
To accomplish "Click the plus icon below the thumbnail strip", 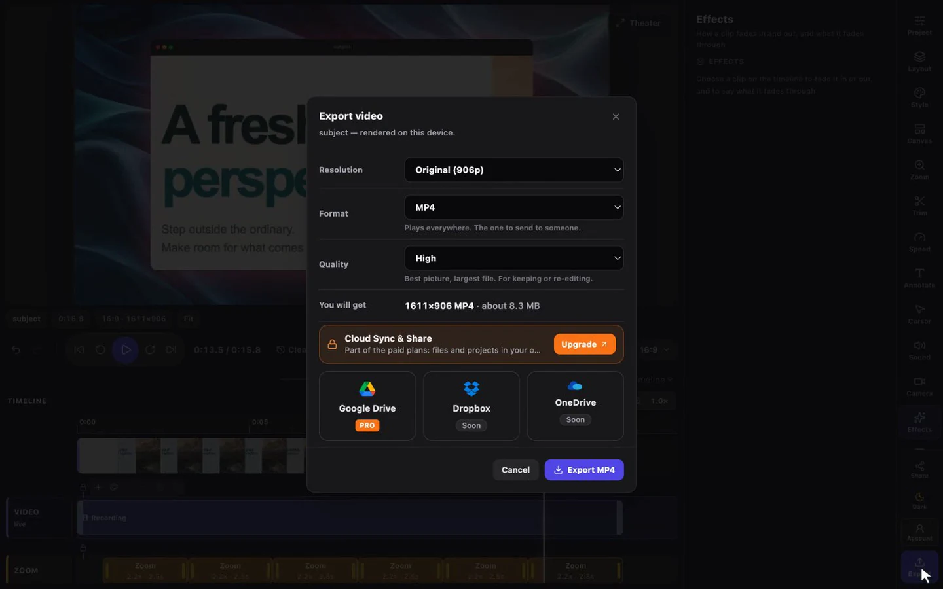I will [x=98, y=487].
